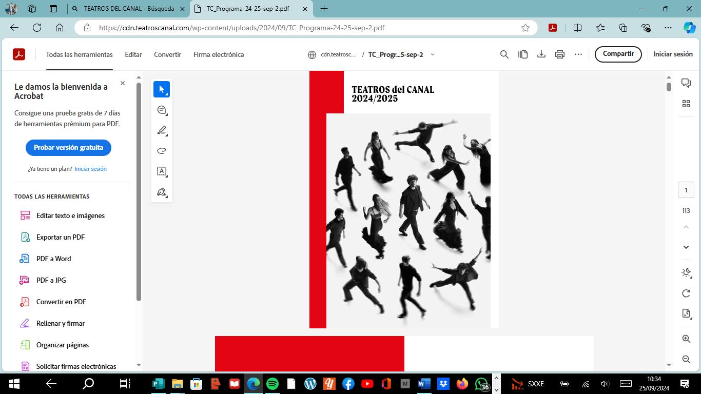The width and height of the screenshot is (701, 394).
Task: Open YouTube from the taskbar
Action: (x=367, y=384)
